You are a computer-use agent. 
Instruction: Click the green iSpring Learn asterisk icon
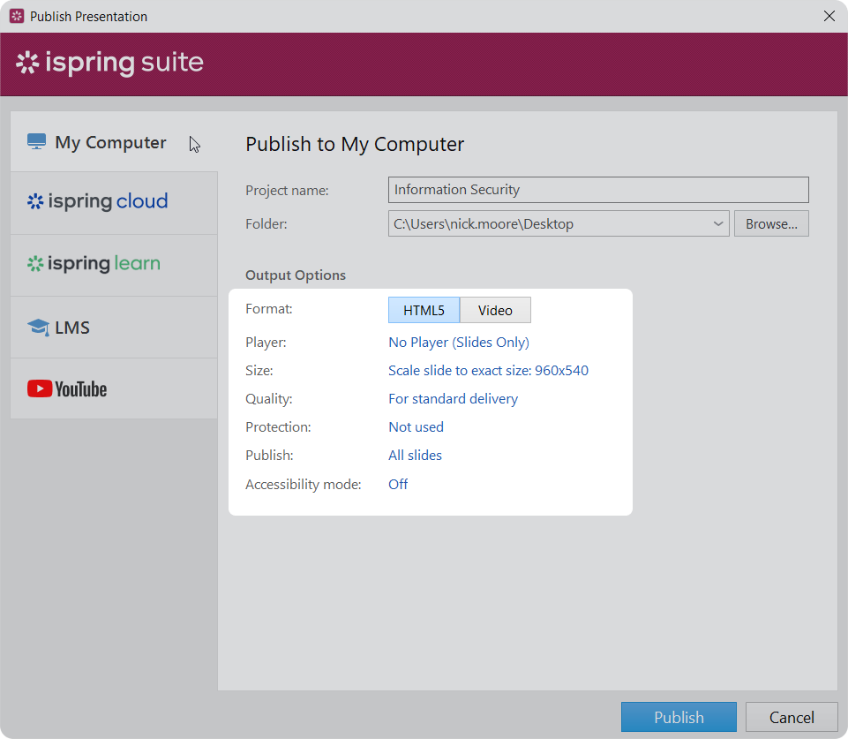pyautogui.click(x=35, y=263)
